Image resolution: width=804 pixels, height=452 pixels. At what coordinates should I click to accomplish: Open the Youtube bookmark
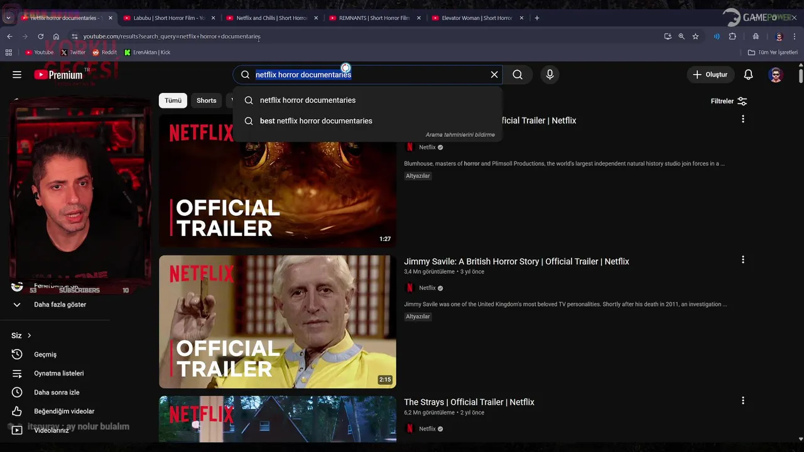coord(39,52)
